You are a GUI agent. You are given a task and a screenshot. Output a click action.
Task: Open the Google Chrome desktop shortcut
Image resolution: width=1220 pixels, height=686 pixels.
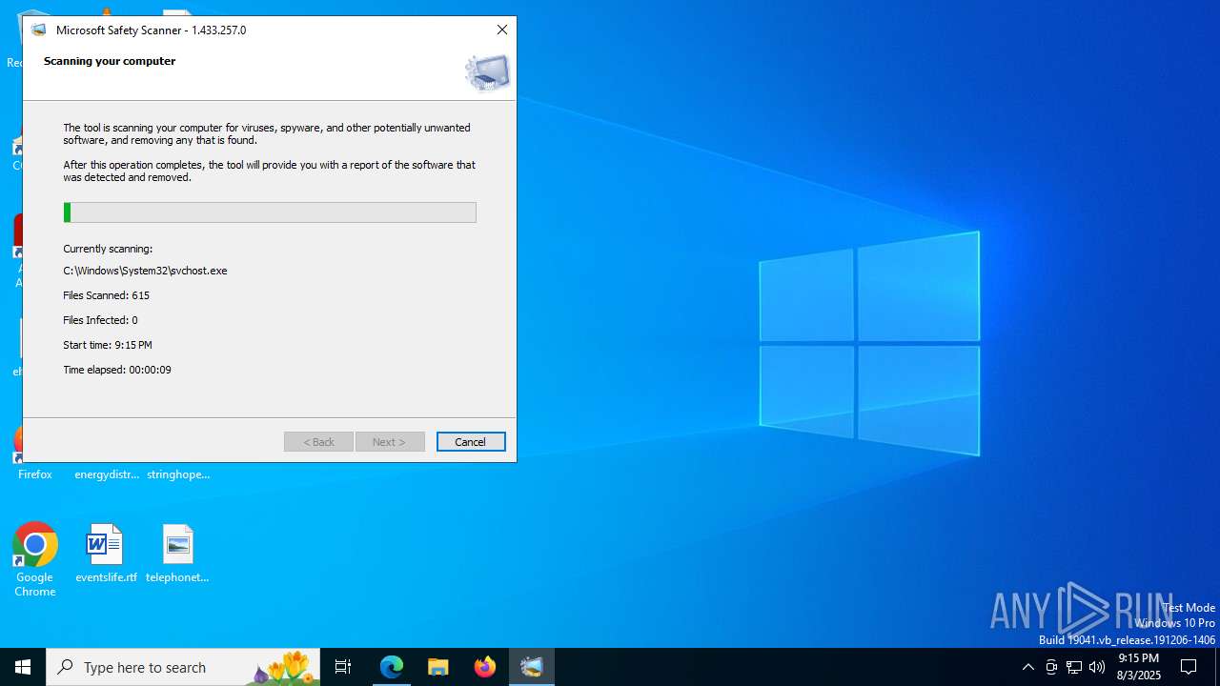click(x=35, y=560)
